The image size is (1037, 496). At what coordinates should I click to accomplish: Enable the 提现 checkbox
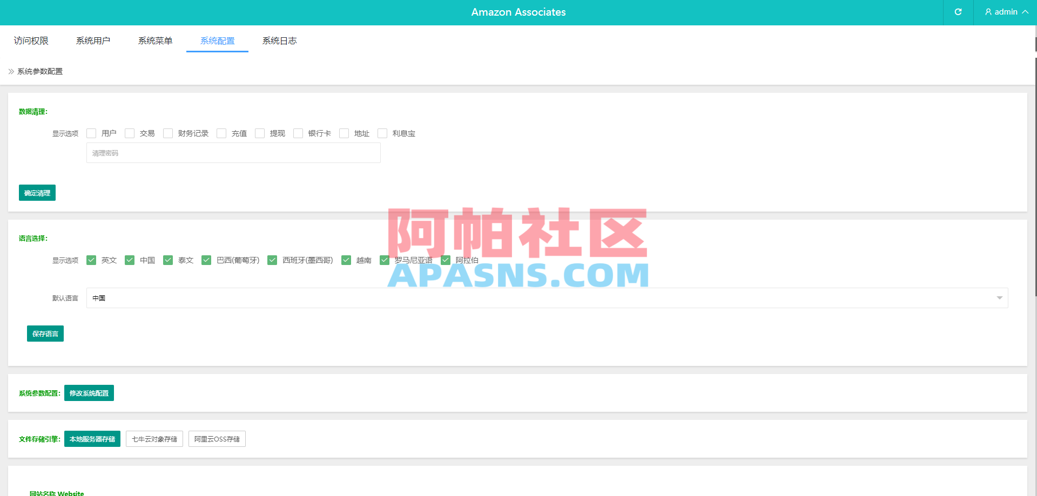[260, 133]
